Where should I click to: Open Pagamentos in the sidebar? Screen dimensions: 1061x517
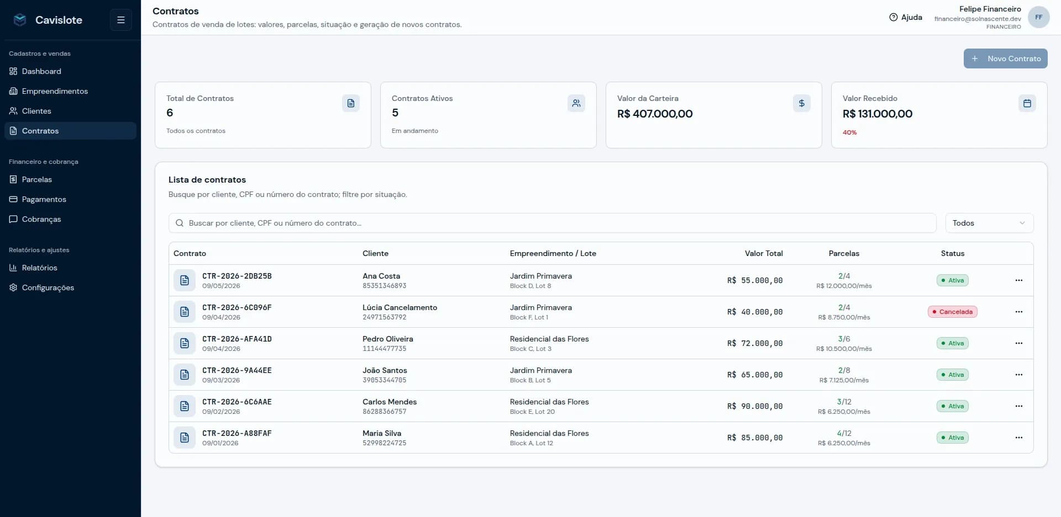70,199
